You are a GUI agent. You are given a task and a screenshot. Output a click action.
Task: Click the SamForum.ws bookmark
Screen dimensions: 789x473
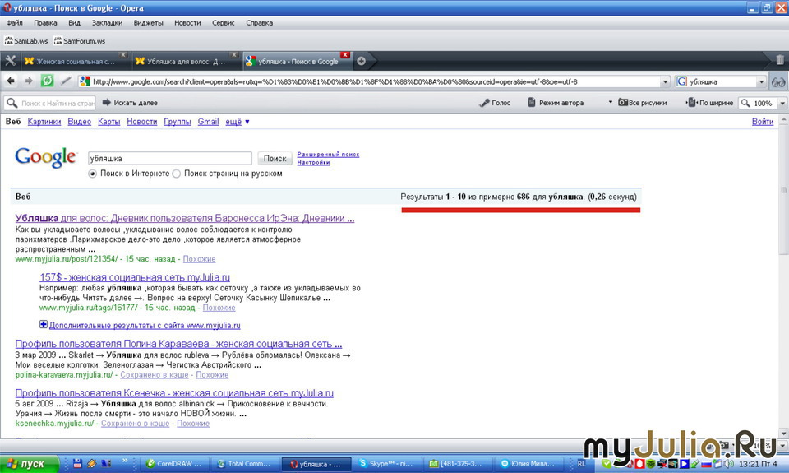(x=80, y=41)
